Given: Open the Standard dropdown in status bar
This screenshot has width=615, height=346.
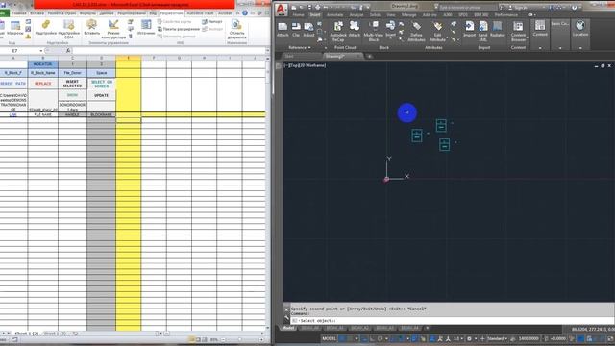Looking at the screenshot, I should [x=497, y=338].
